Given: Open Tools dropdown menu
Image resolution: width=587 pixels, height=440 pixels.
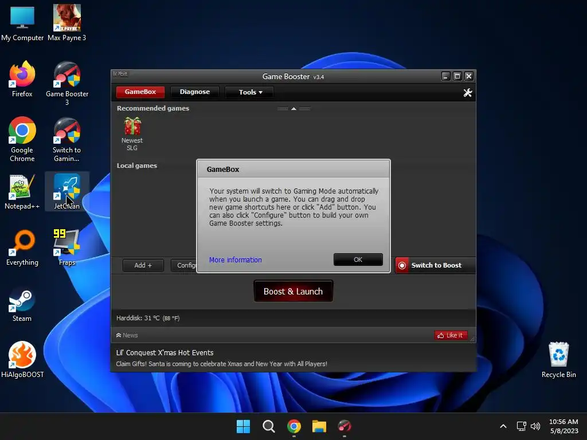Looking at the screenshot, I should [x=250, y=92].
